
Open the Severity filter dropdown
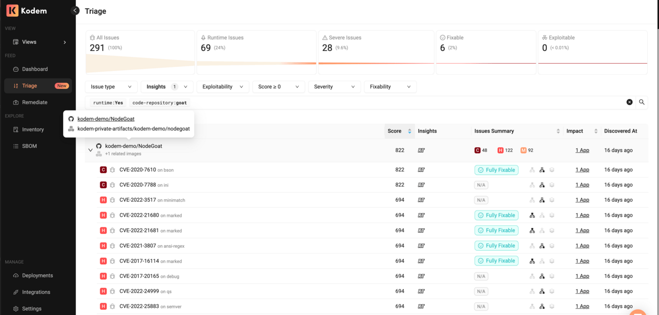pyautogui.click(x=334, y=86)
